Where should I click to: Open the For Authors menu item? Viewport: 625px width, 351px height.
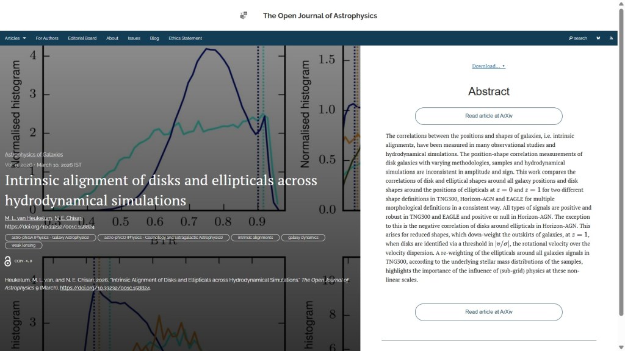47,38
